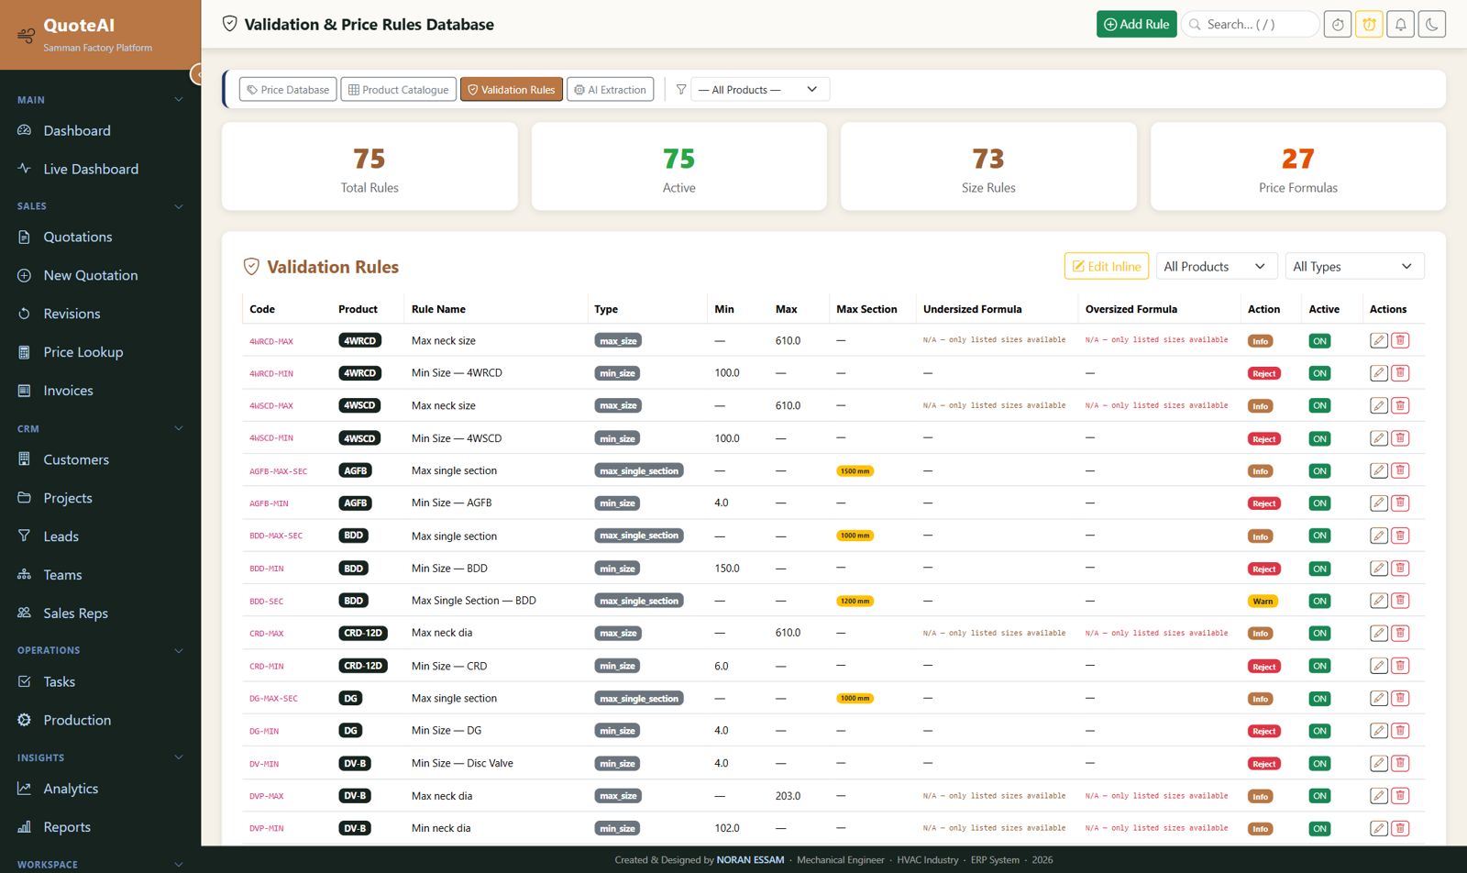The image size is (1467, 873).
Task: Open the All Products filter dropdown in toolbar
Action: click(760, 89)
